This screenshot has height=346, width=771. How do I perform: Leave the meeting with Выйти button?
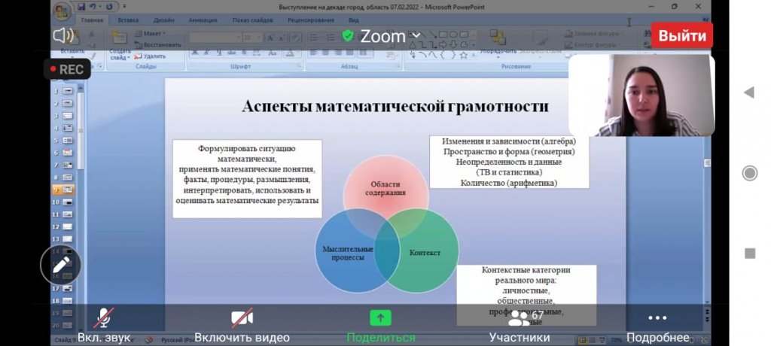pos(681,35)
